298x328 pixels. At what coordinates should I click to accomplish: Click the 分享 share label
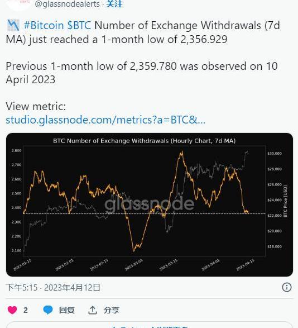[x=112, y=310]
